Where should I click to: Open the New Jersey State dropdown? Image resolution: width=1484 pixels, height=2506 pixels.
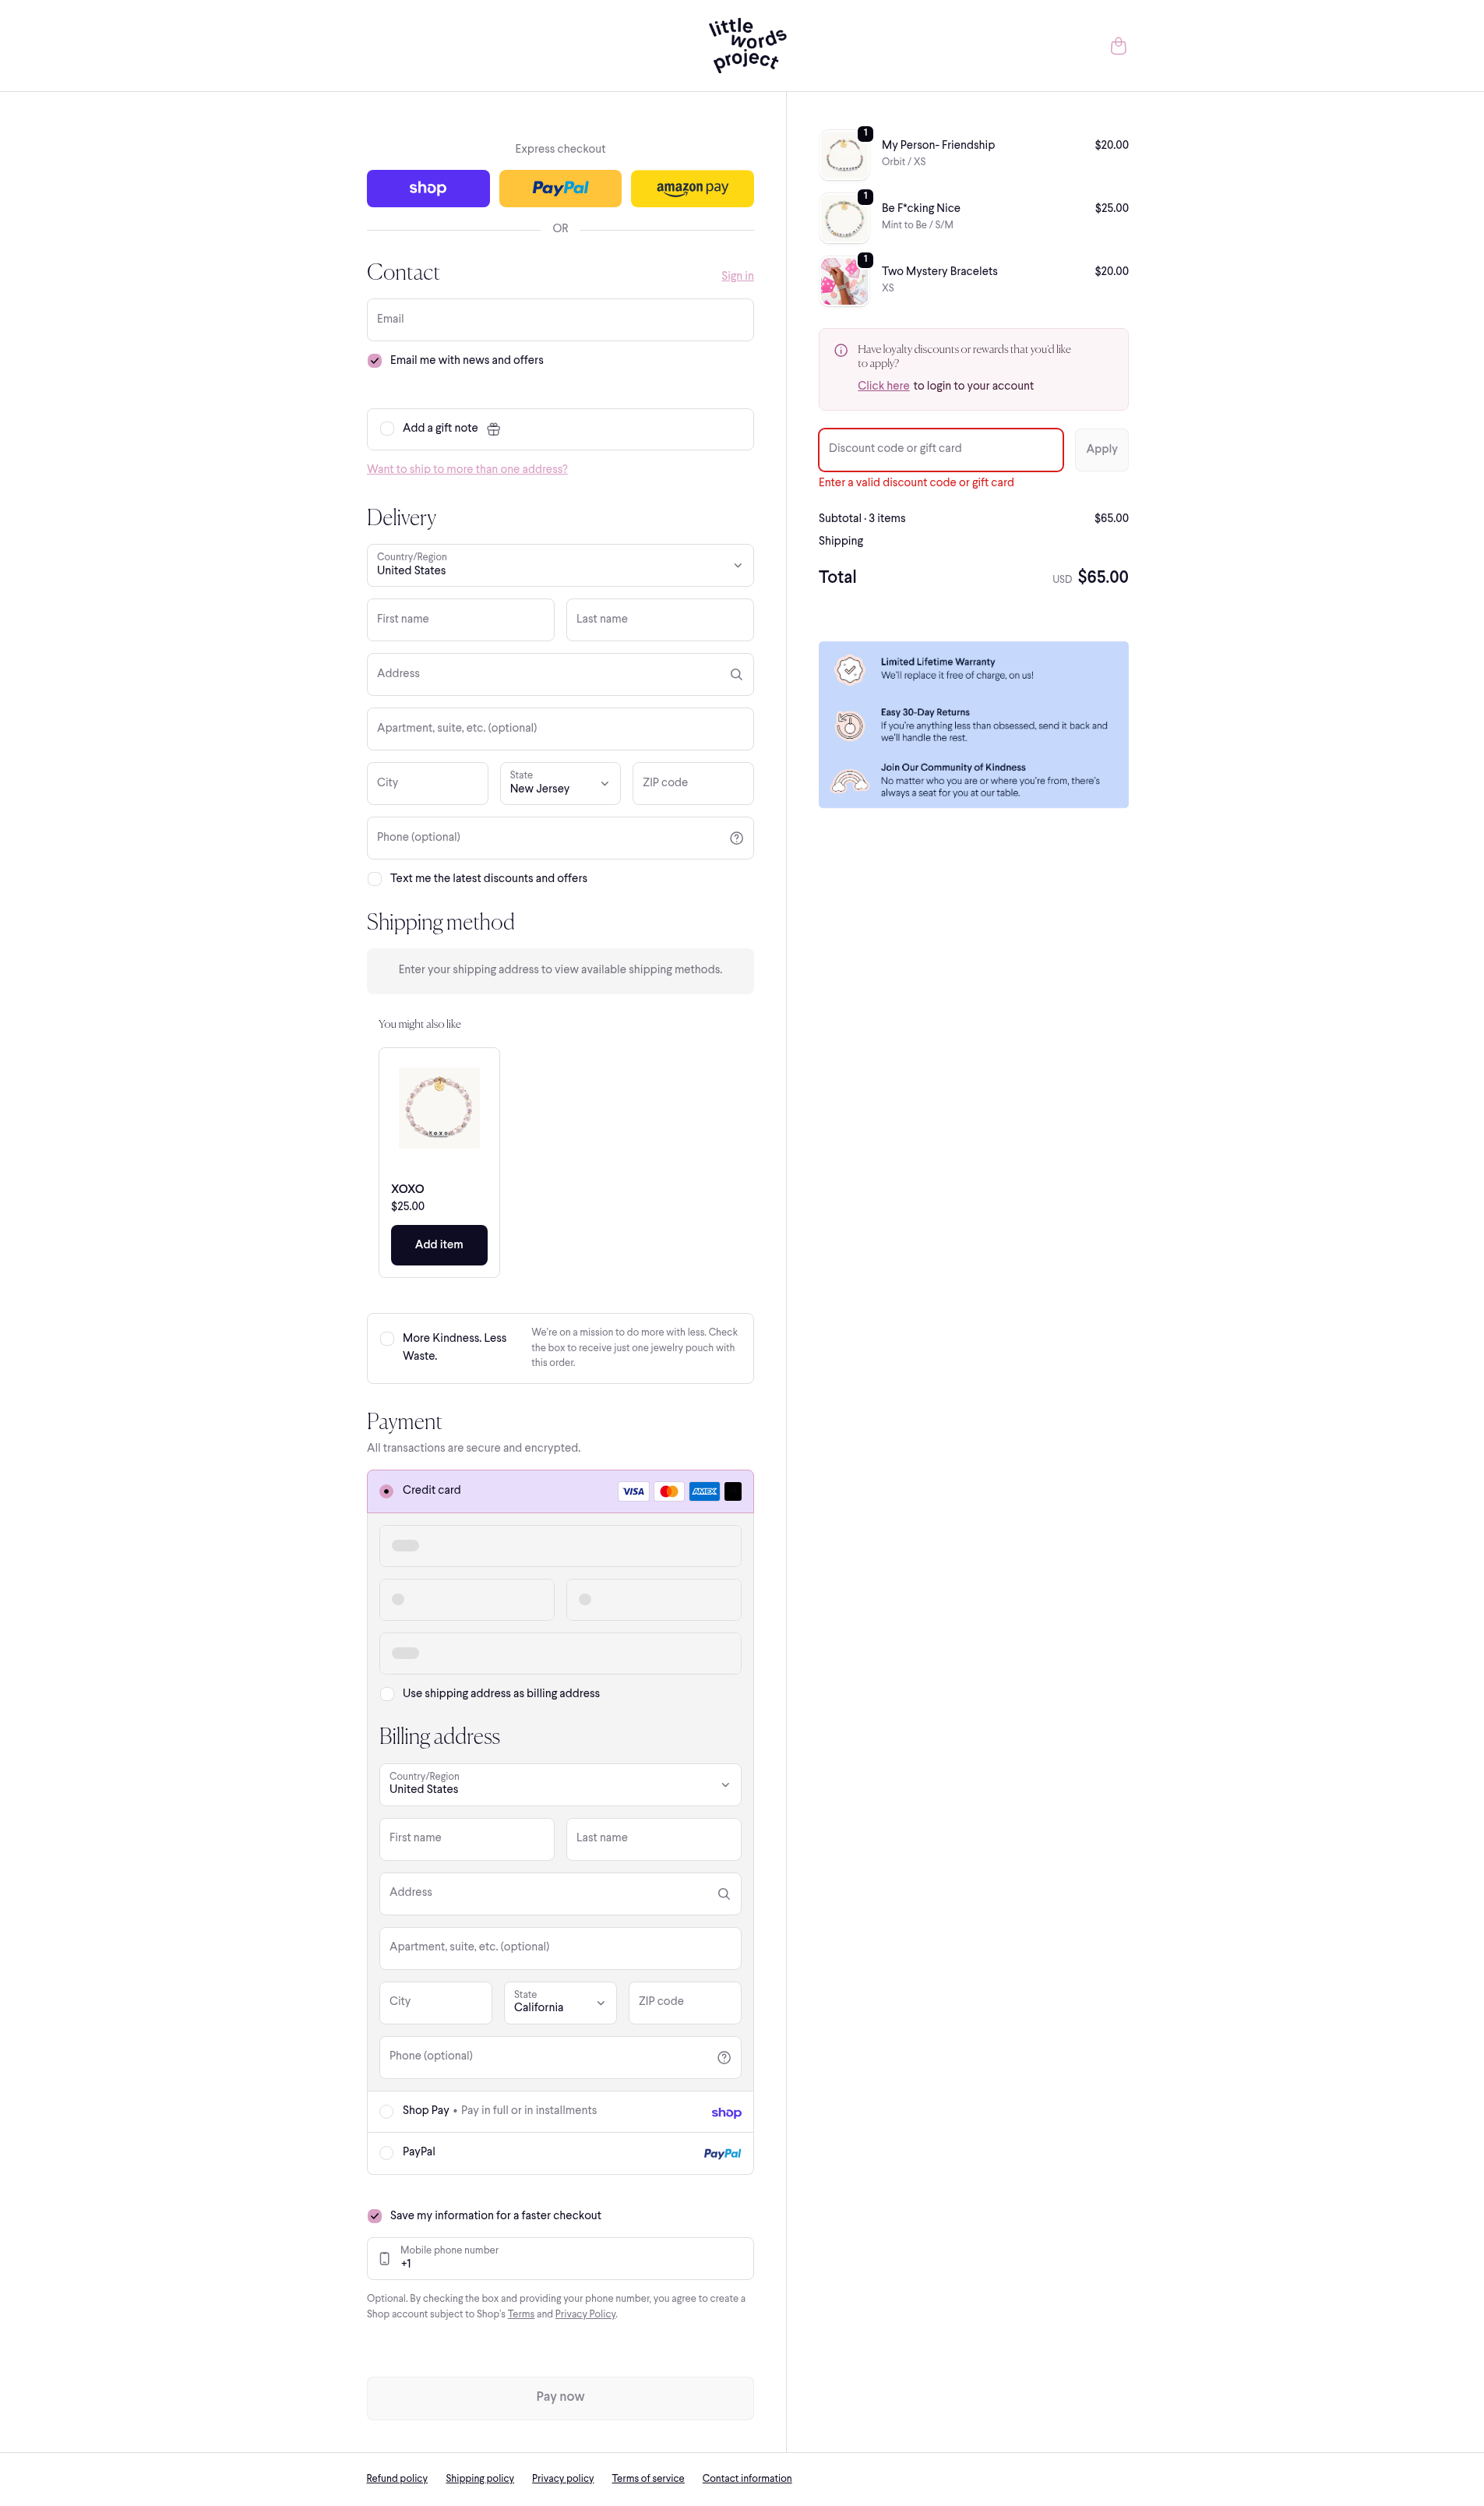[x=560, y=784]
